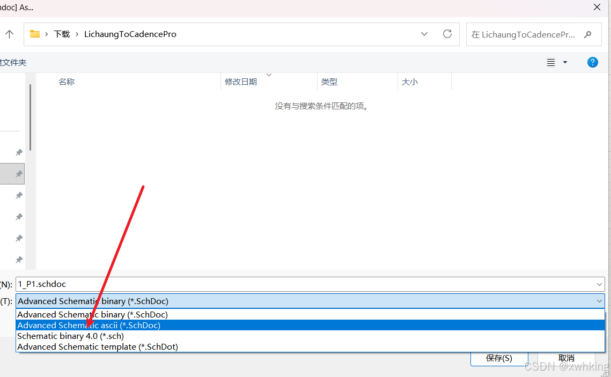Sort by 修改日期 column
The image size is (611, 377).
[241, 82]
